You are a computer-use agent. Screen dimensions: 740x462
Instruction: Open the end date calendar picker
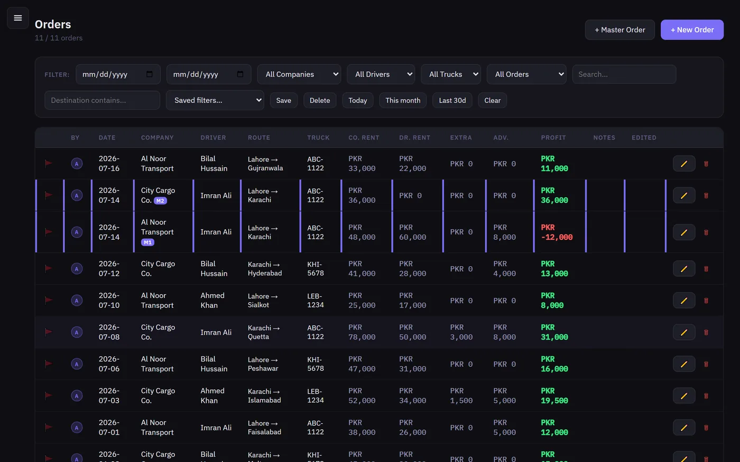tap(240, 74)
